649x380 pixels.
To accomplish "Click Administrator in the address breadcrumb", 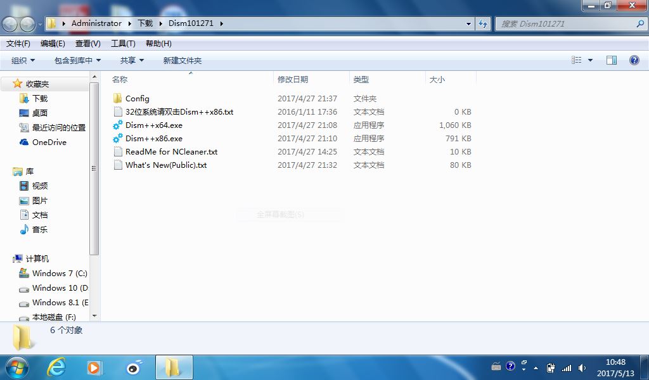I will pyautogui.click(x=96, y=23).
